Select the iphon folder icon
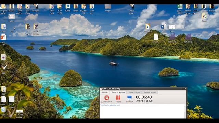 point(76,8)
